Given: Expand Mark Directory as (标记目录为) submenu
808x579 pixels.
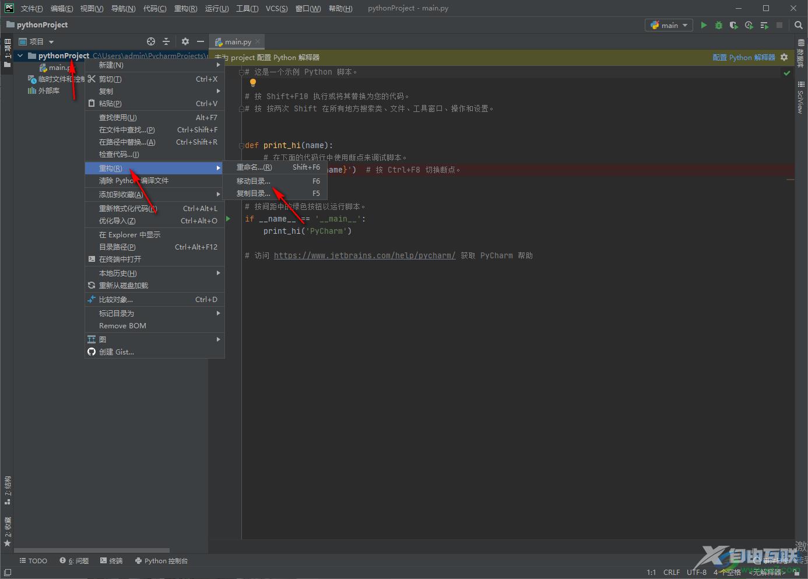Looking at the screenshot, I should pos(154,314).
